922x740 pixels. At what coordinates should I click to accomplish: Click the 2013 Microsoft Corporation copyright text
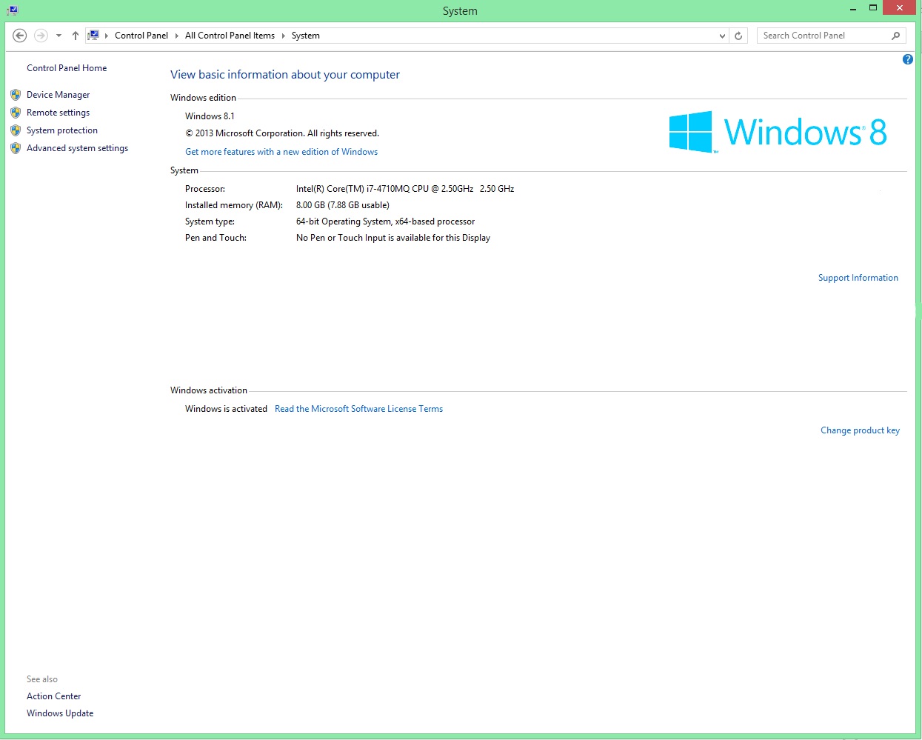[282, 133]
